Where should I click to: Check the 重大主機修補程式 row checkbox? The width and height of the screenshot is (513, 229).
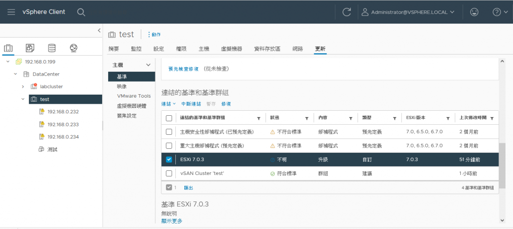point(169,145)
